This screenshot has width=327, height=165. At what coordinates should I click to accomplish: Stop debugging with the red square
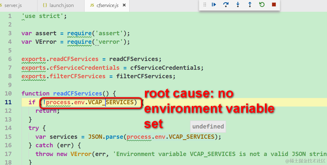click(274, 4)
